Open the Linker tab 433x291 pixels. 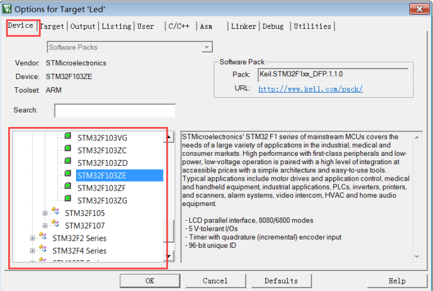pos(244,27)
